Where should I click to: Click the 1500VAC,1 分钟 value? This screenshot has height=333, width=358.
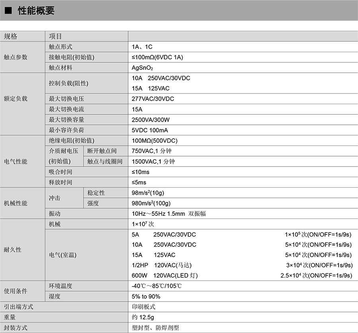pyautogui.click(x=153, y=161)
